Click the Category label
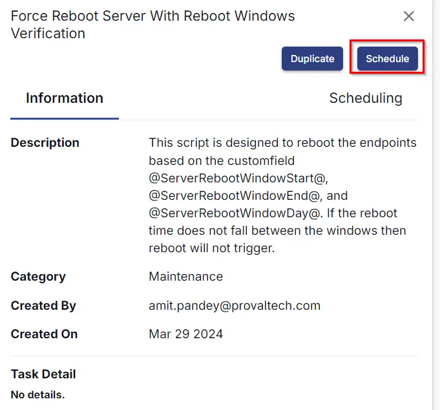 click(x=38, y=277)
